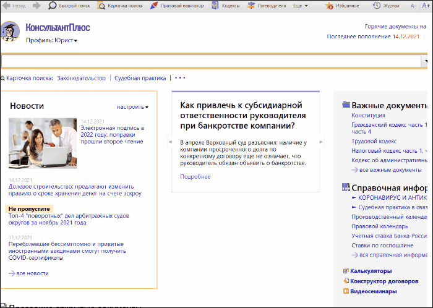Open Гражданский кодекс link
This screenshot has height=308, width=433.
pyautogui.click(x=389, y=128)
